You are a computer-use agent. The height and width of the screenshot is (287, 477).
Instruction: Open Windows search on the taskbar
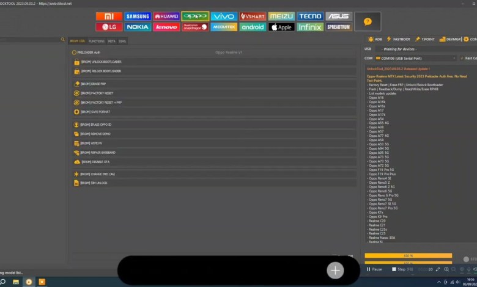tap(3, 282)
